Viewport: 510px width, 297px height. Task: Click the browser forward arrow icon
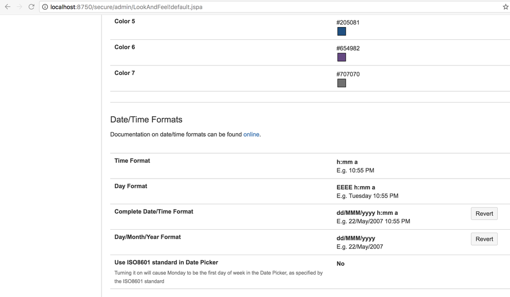coord(19,7)
